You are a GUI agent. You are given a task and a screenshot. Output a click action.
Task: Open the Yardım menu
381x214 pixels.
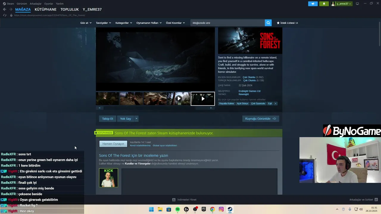[60, 4]
